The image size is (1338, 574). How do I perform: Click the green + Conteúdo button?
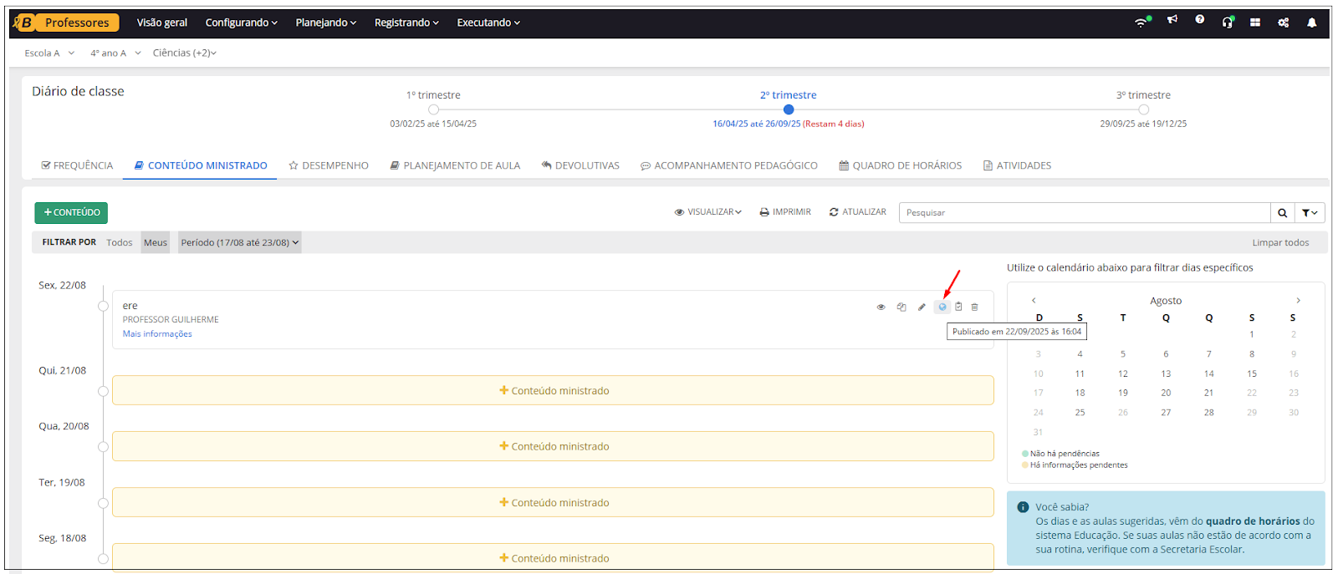(71, 213)
